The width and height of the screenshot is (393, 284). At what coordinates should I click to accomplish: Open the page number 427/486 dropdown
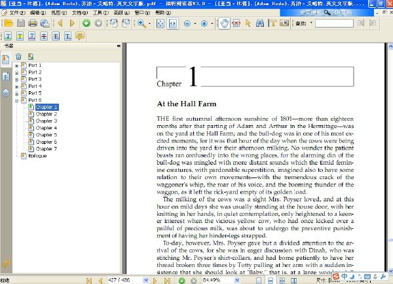point(145,280)
